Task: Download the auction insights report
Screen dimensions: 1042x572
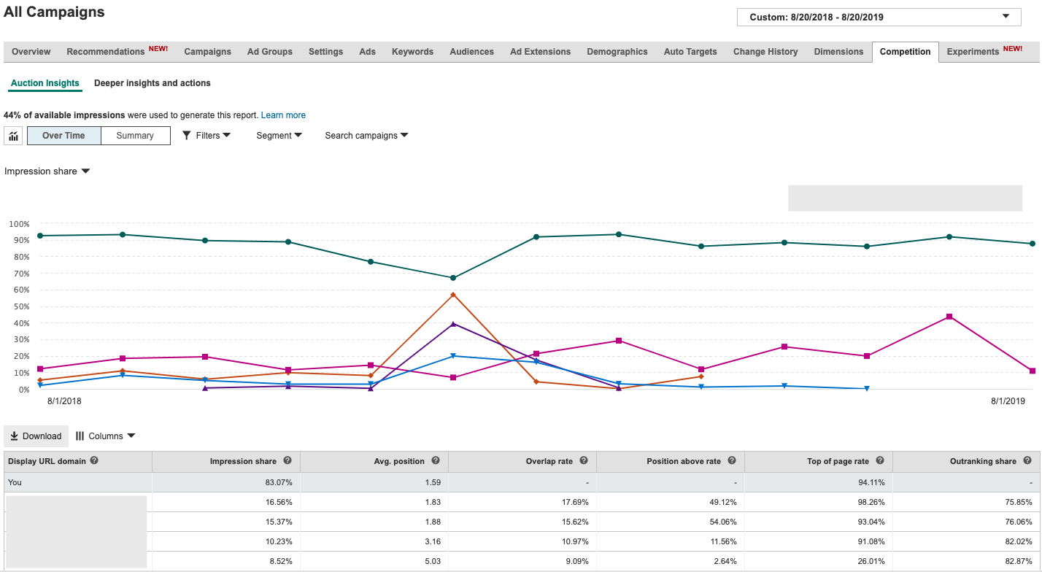Action: tap(36, 436)
